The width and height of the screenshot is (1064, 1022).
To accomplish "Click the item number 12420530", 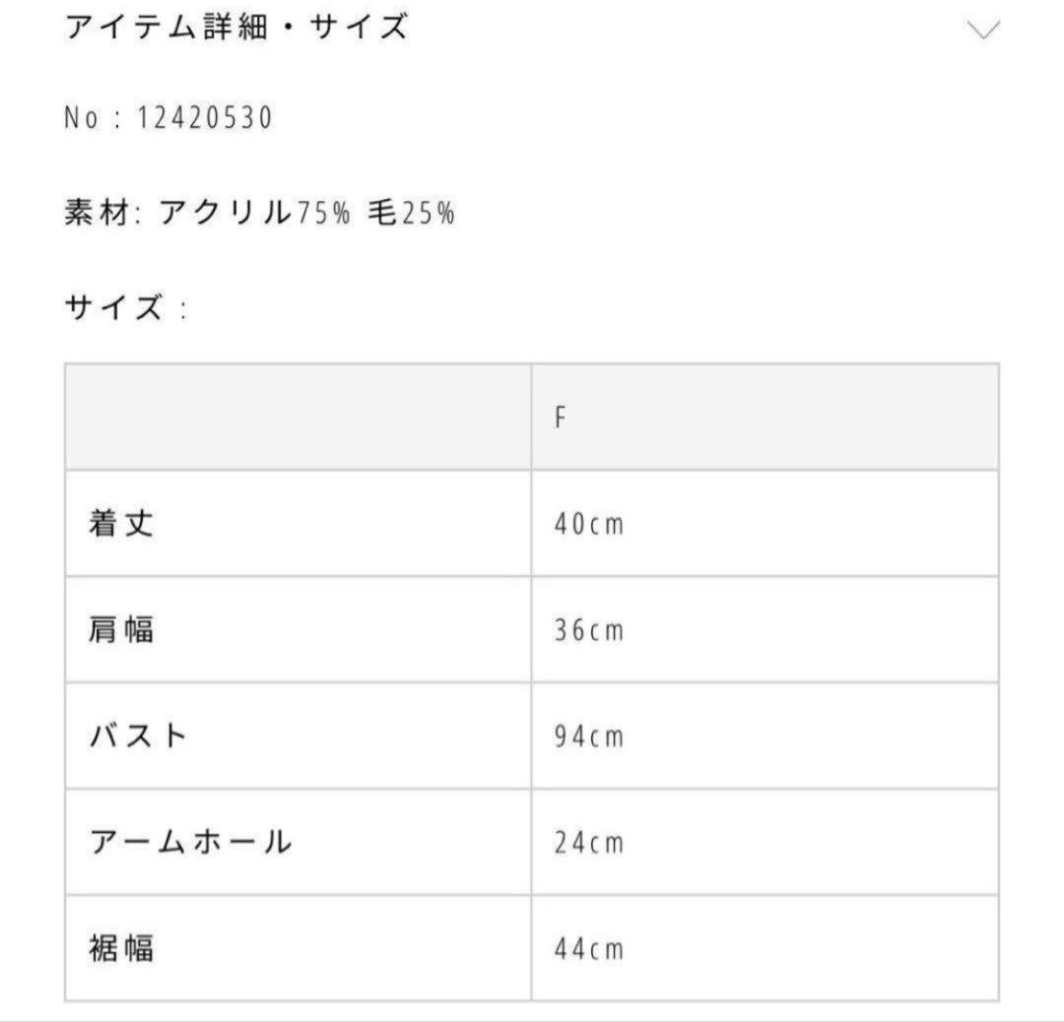I will click(x=205, y=119).
